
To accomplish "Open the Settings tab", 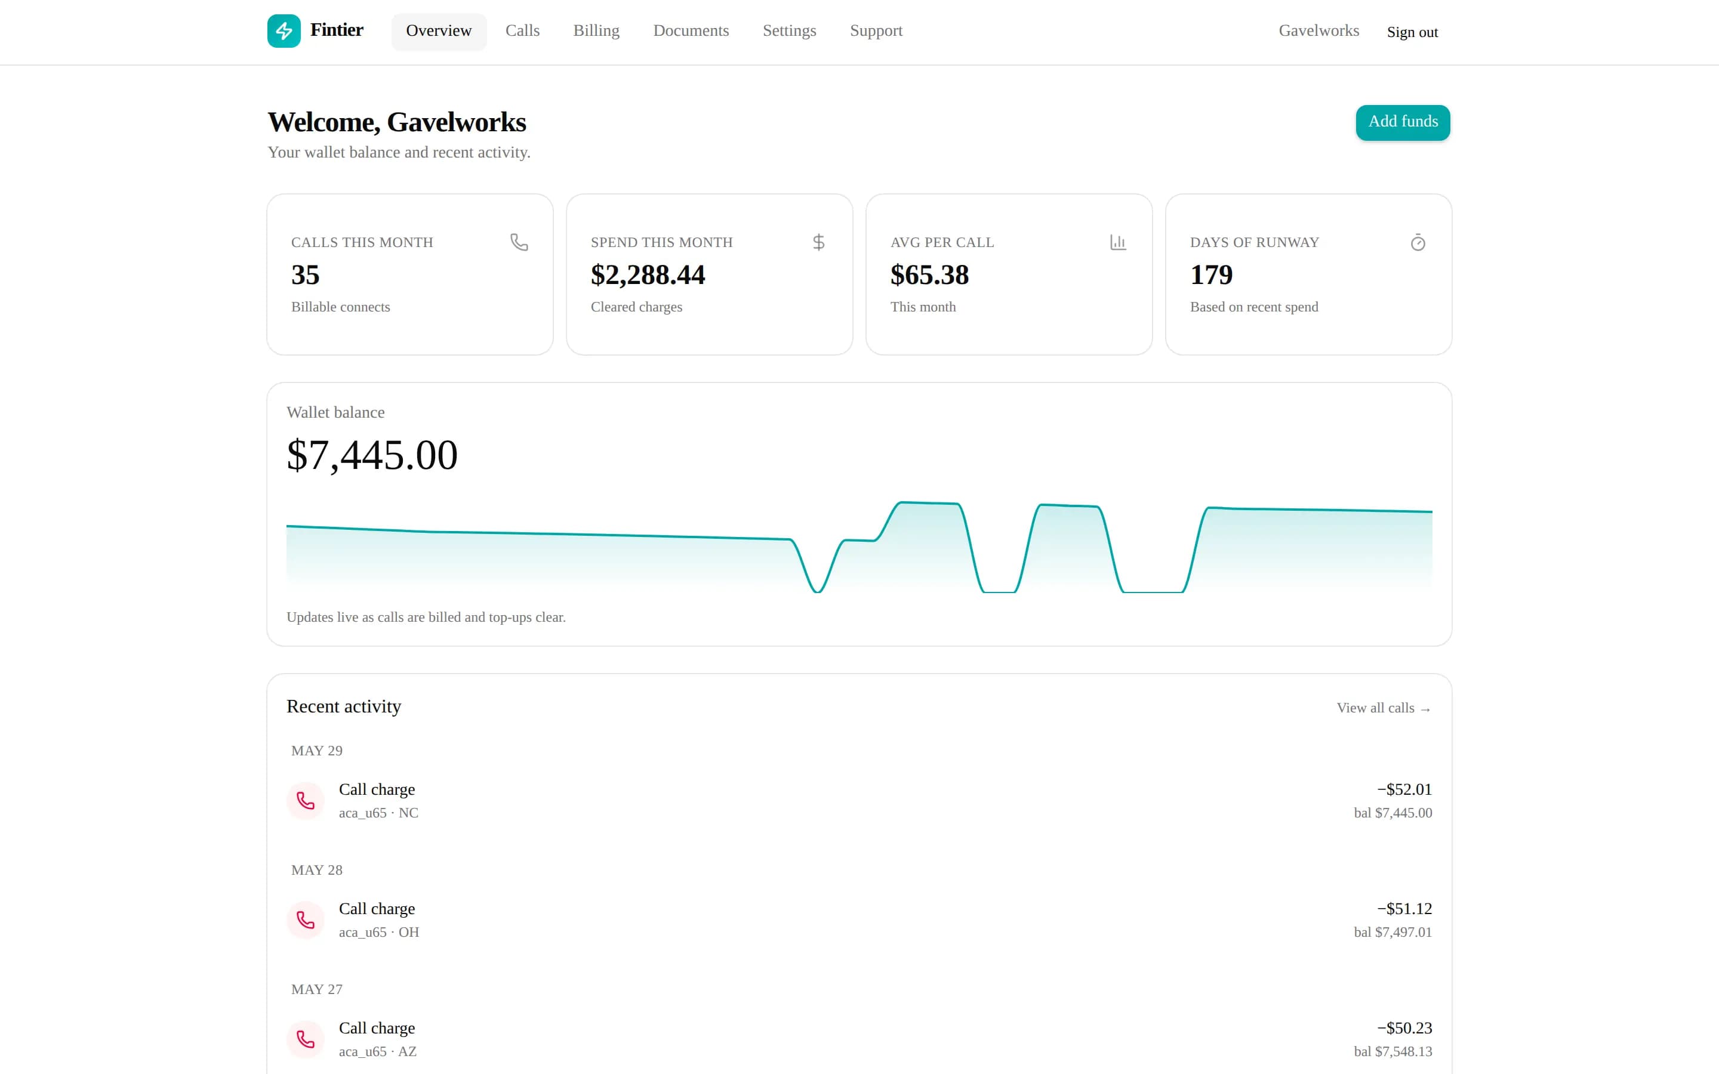I will [789, 31].
